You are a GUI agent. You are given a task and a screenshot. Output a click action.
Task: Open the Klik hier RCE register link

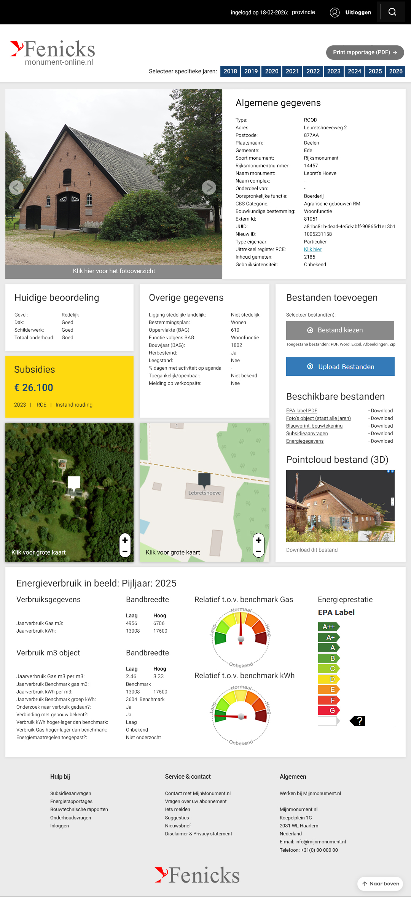tap(312, 250)
